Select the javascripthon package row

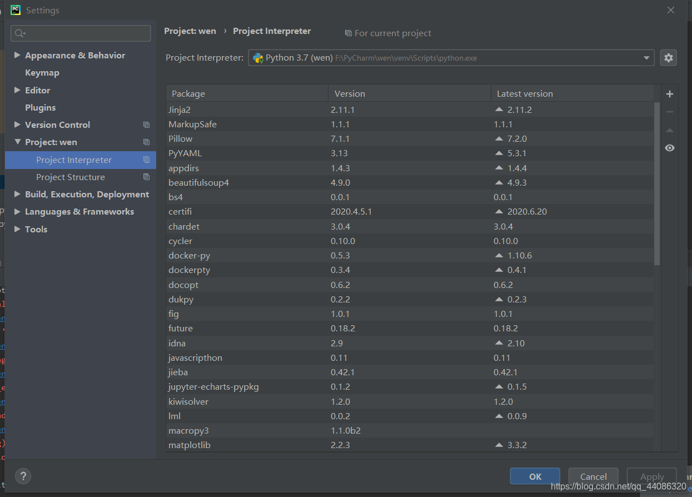click(410, 357)
